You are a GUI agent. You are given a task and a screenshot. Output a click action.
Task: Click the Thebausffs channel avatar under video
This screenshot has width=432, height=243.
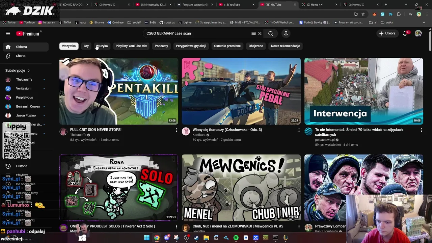[x=63, y=132]
